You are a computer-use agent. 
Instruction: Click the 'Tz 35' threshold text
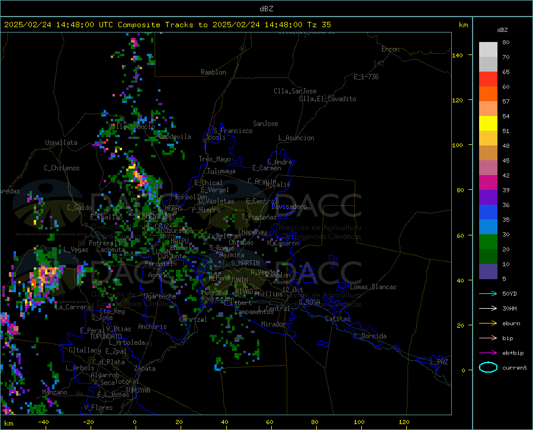(319, 25)
